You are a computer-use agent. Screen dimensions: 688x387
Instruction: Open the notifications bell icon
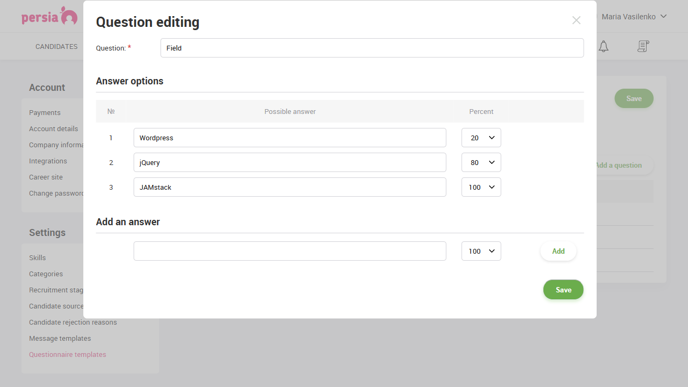pyautogui.click(x=603, y=46)
